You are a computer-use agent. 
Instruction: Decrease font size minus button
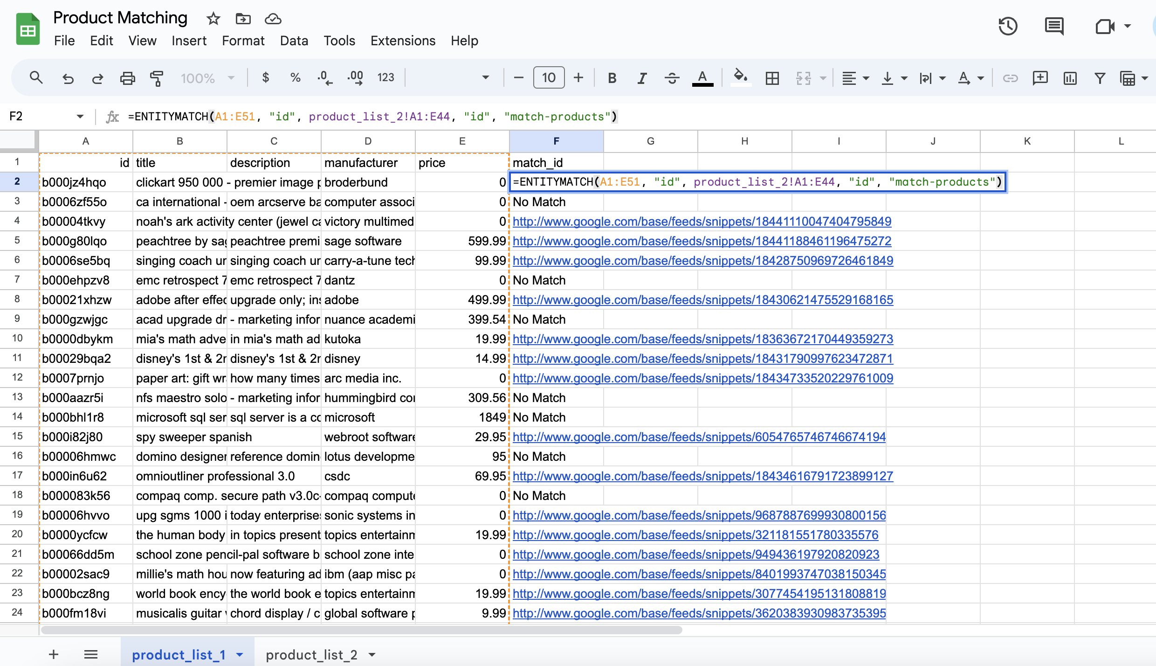[x=518, y=77]
